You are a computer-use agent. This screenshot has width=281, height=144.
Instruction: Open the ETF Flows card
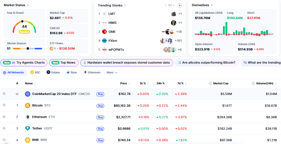pos(67,46)
